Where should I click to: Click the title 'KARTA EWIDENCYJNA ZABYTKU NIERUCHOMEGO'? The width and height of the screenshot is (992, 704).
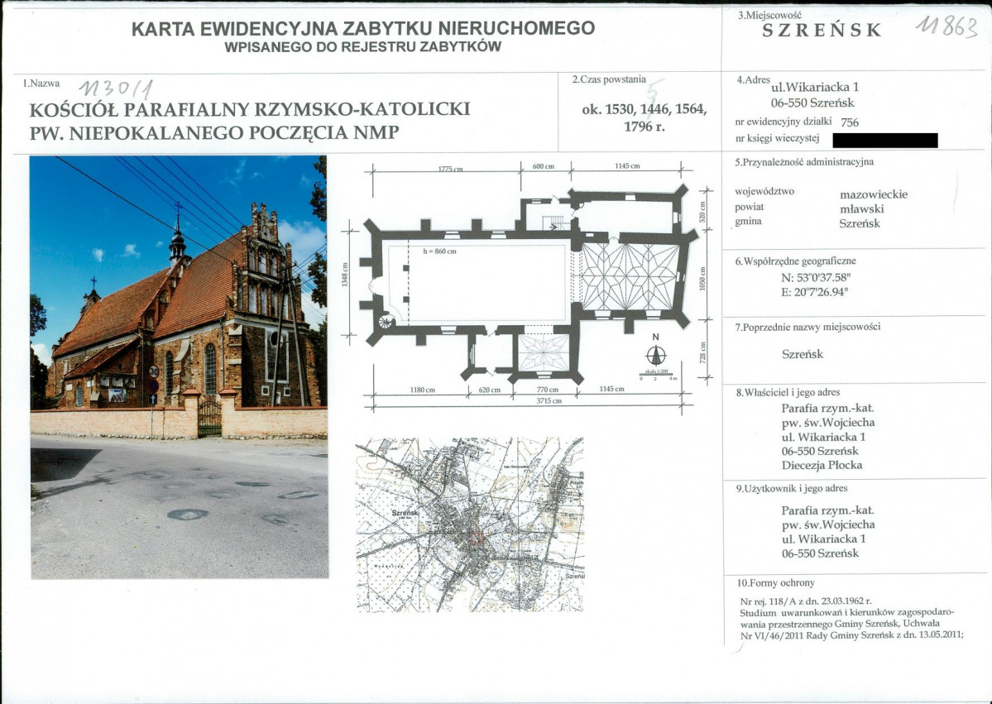(x=363, y=28)
